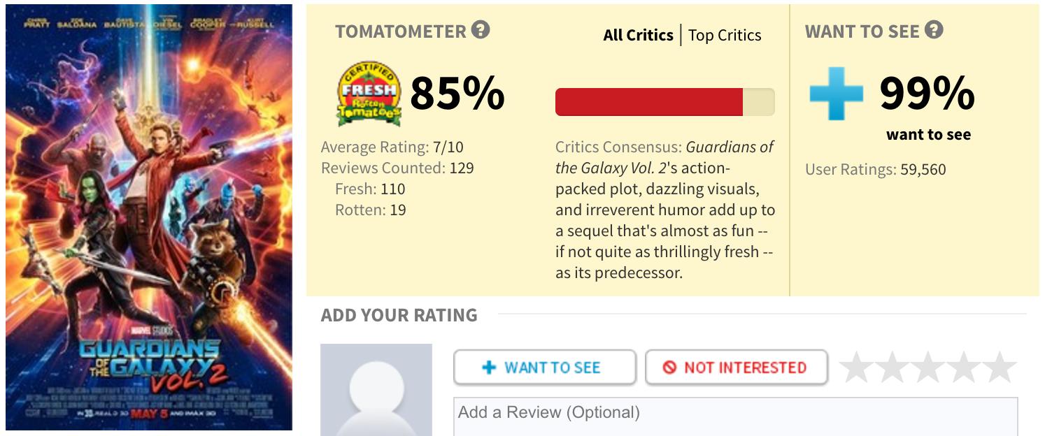This screenshot has width=1045, height=436.
Task: Click the Tomatometer help question mark icon
Action: point(481,30)
